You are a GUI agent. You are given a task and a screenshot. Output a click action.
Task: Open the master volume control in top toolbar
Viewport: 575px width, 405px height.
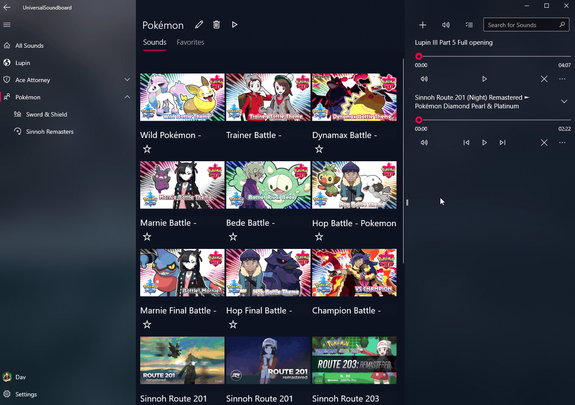[446, 25]
